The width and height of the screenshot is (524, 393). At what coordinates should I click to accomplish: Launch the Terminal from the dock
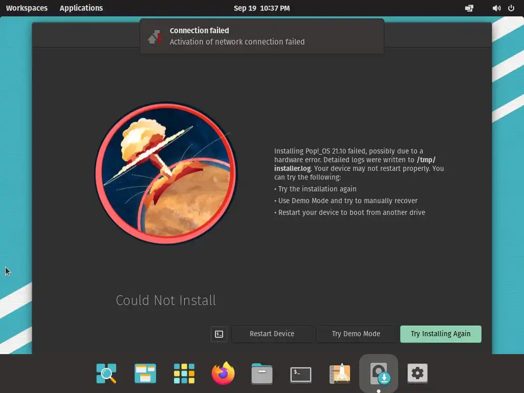pyautogui.click(x=301, y=374)
